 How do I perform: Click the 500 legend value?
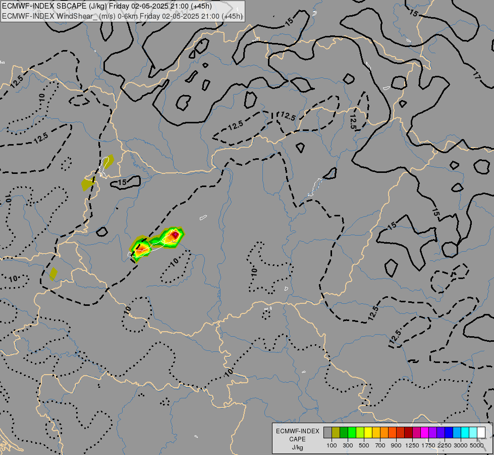[364, 445]
